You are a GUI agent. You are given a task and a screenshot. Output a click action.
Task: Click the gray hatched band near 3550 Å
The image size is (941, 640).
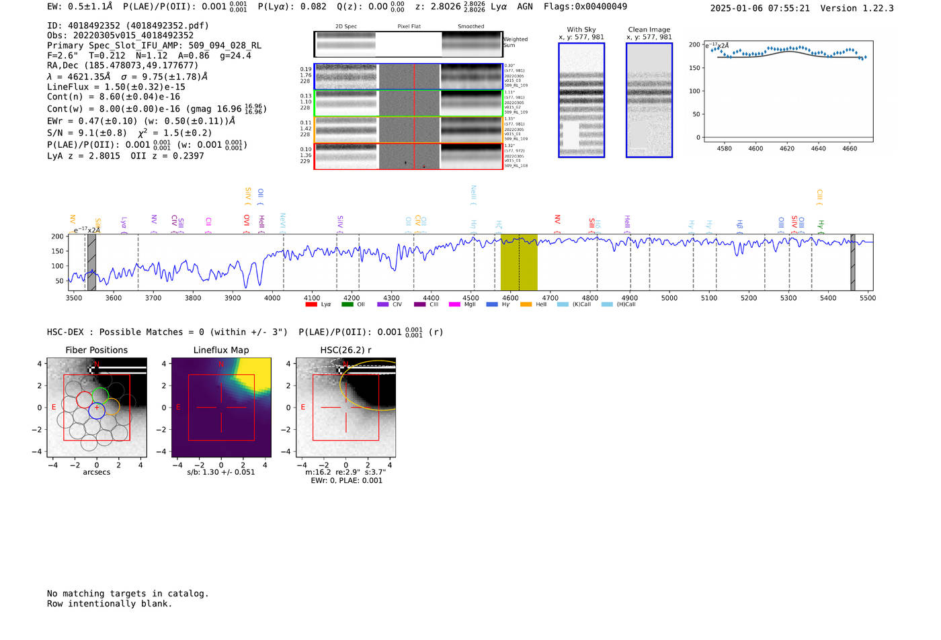click(x=91, y=262)
